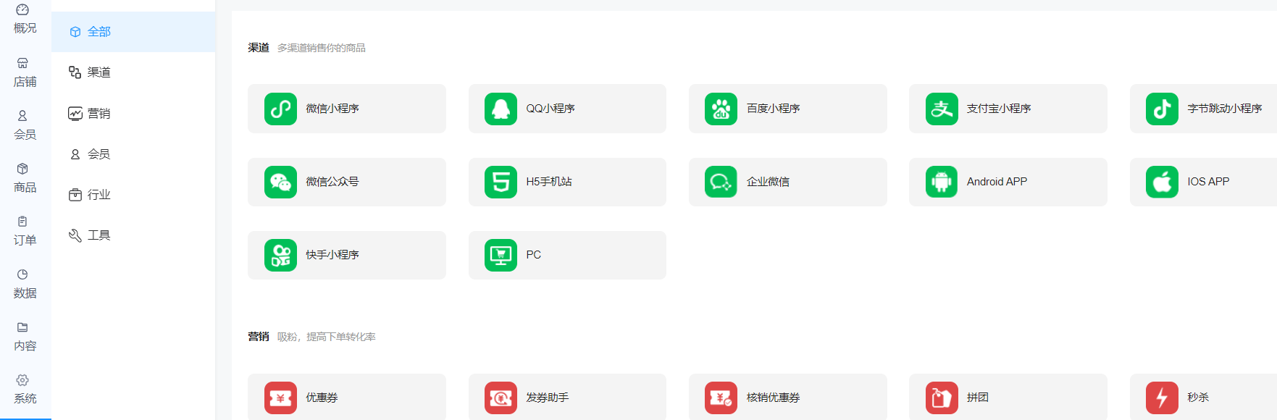Click the 吸粉,提高下单转化率 subtitle
The height and width of the screenshot is (420, 1277).
[327, 337]
